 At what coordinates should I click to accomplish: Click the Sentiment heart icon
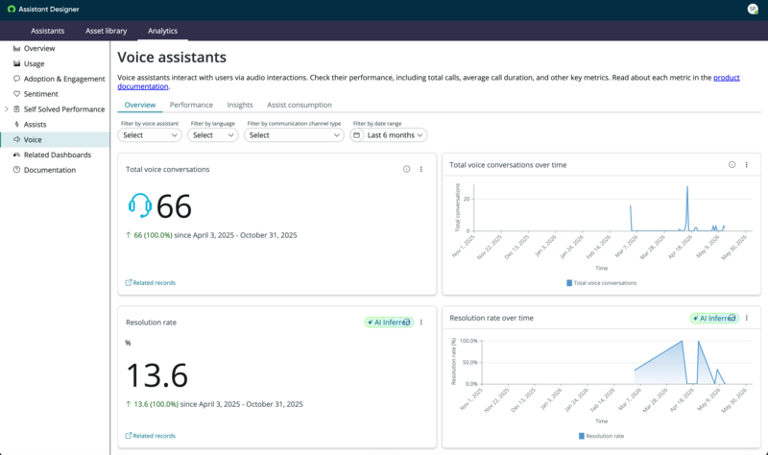(16, 94)
